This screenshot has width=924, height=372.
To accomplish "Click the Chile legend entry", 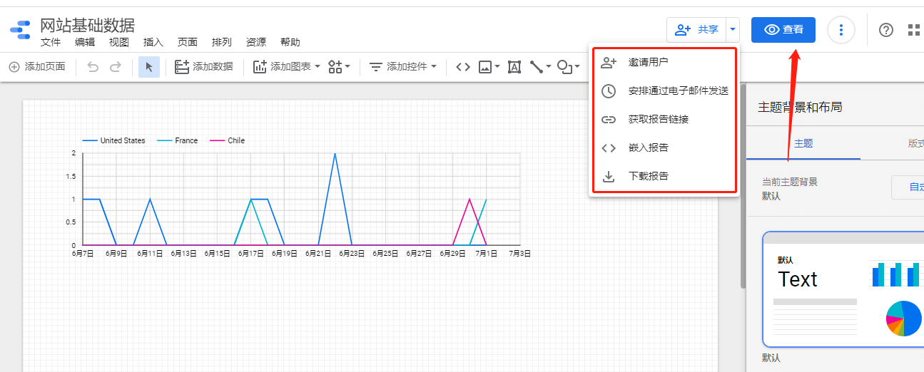I will coord(228,140).
